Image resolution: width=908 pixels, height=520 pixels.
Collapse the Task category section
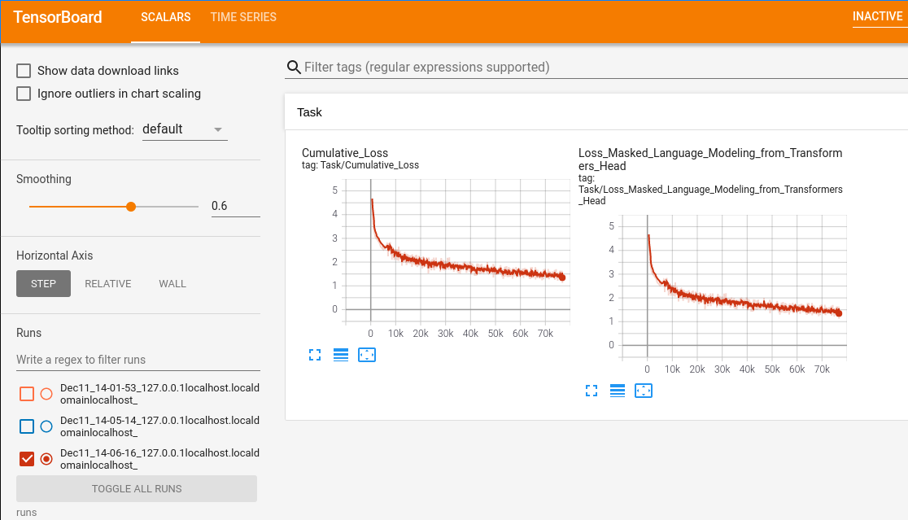point(596,112)
